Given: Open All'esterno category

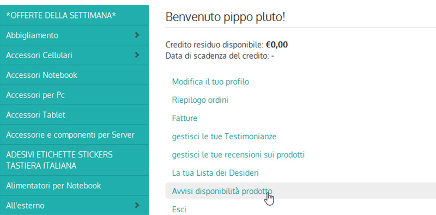Looking at the screenshot, I should [74, 206].
